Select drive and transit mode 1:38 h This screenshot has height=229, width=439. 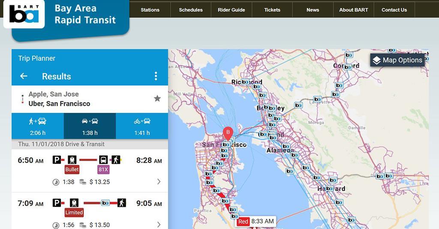[x=90, y=126]
